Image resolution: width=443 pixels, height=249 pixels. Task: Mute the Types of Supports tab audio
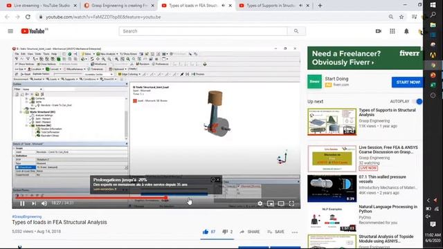click(x=301, y=6)
